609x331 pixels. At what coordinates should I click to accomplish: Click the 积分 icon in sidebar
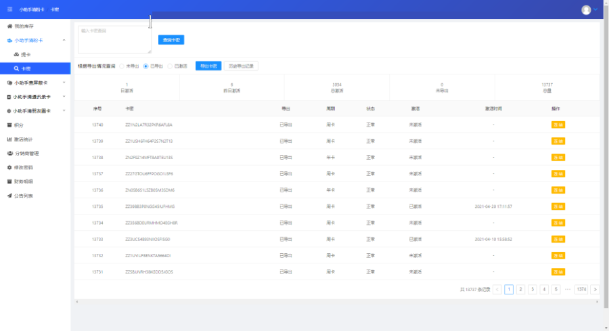pyautogui.click(x=9, y=125)
